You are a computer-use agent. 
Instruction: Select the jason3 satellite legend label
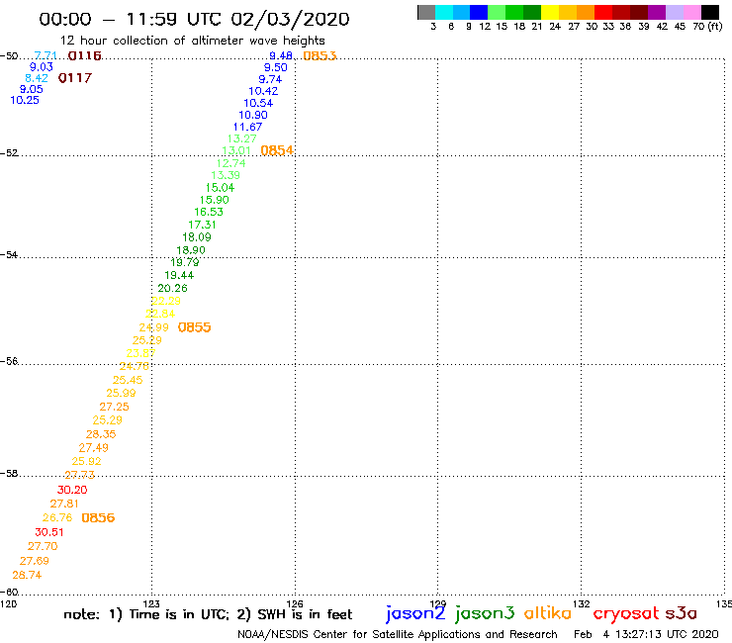[485, 613]
